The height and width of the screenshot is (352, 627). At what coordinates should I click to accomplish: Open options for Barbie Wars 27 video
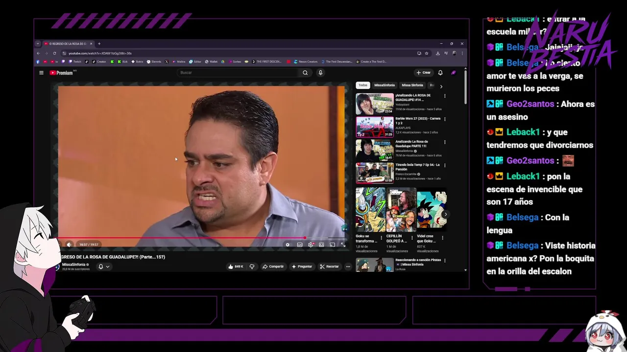pyautogui.click(x=445, y=119)
